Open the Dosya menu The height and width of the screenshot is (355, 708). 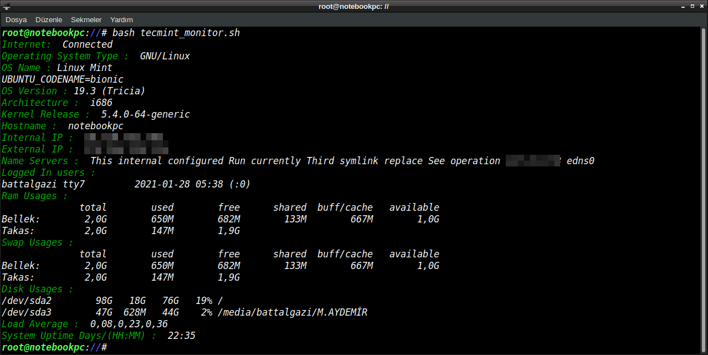16,19
